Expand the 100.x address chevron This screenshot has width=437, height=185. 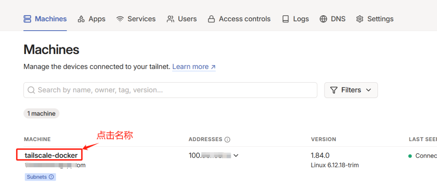[236, 156]
